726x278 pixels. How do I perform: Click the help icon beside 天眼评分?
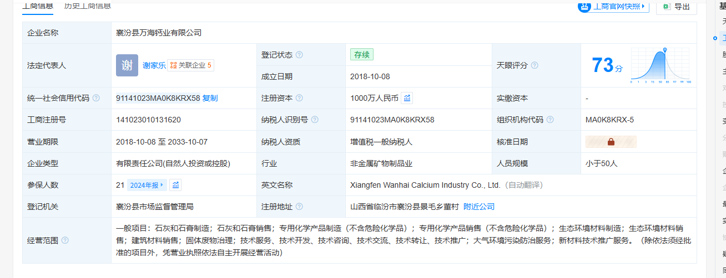click(x=535, y=65)
